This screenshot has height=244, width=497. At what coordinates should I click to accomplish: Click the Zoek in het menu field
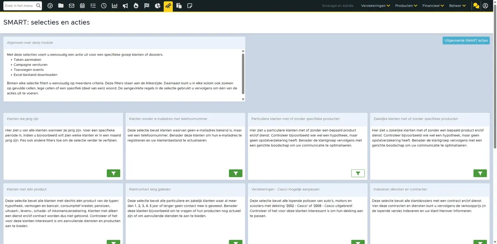(19, 6)
